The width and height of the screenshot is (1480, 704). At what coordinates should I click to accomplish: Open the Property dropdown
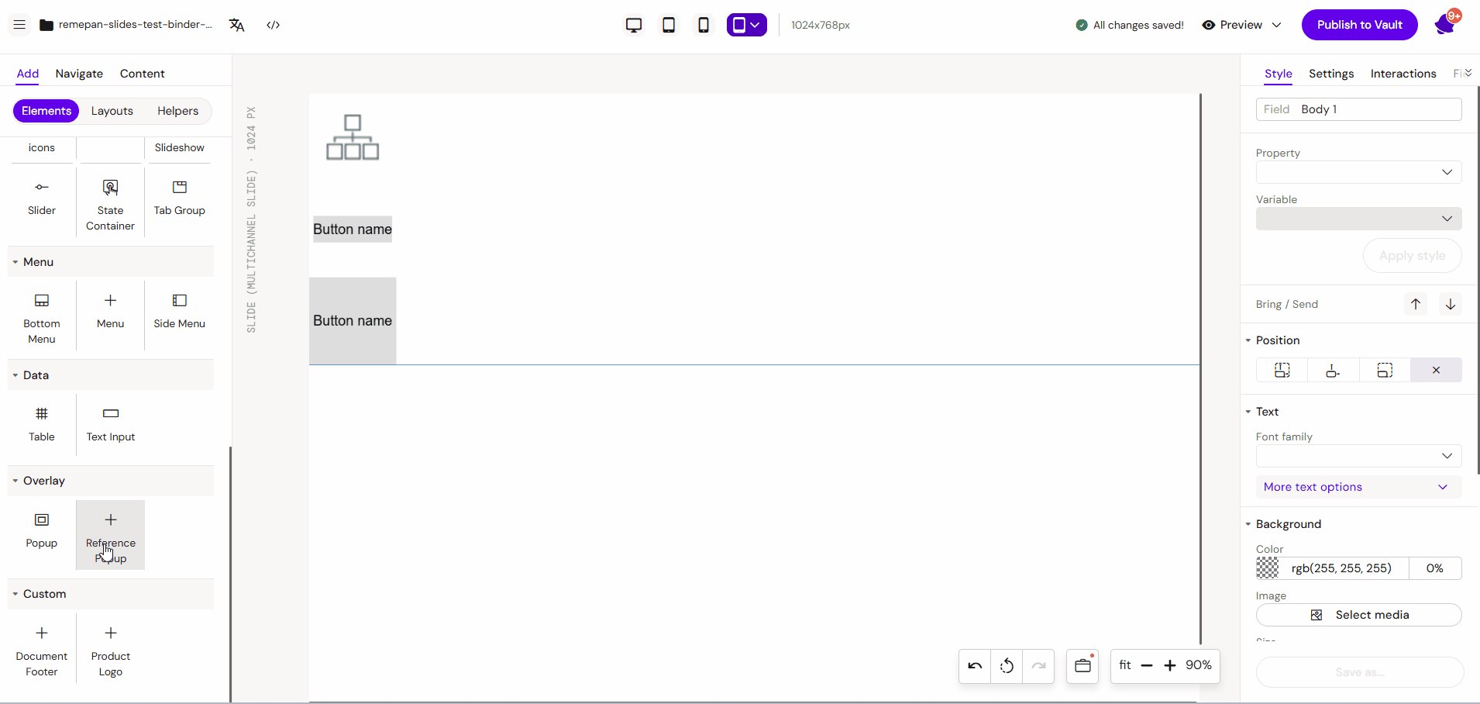1358,172
